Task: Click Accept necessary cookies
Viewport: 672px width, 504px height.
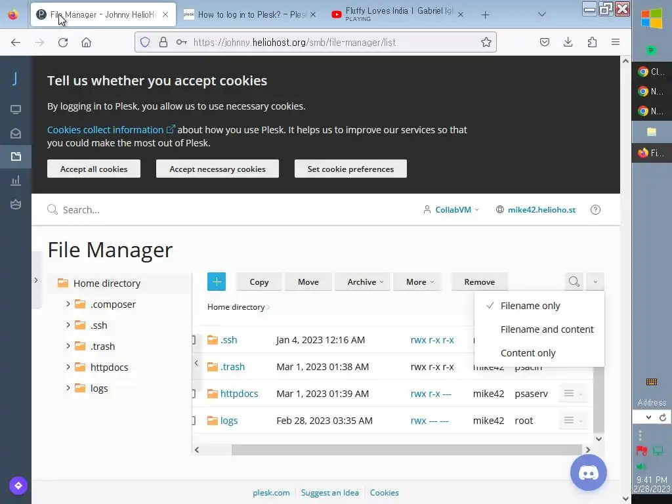Action: coord(217,169)
